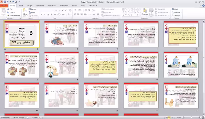This screenshot has width=205, height=119.
Task: Click the Line Spacing icon
Action: pyautogui.click(x=94, y=10)
